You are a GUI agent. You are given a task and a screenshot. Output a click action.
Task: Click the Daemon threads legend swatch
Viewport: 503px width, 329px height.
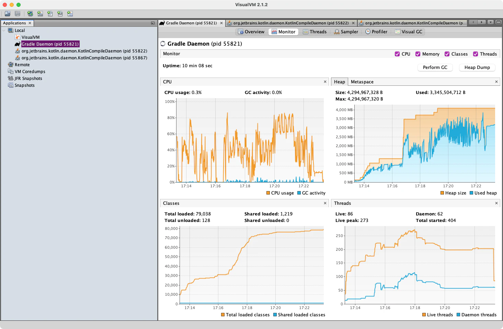[458, 315]
